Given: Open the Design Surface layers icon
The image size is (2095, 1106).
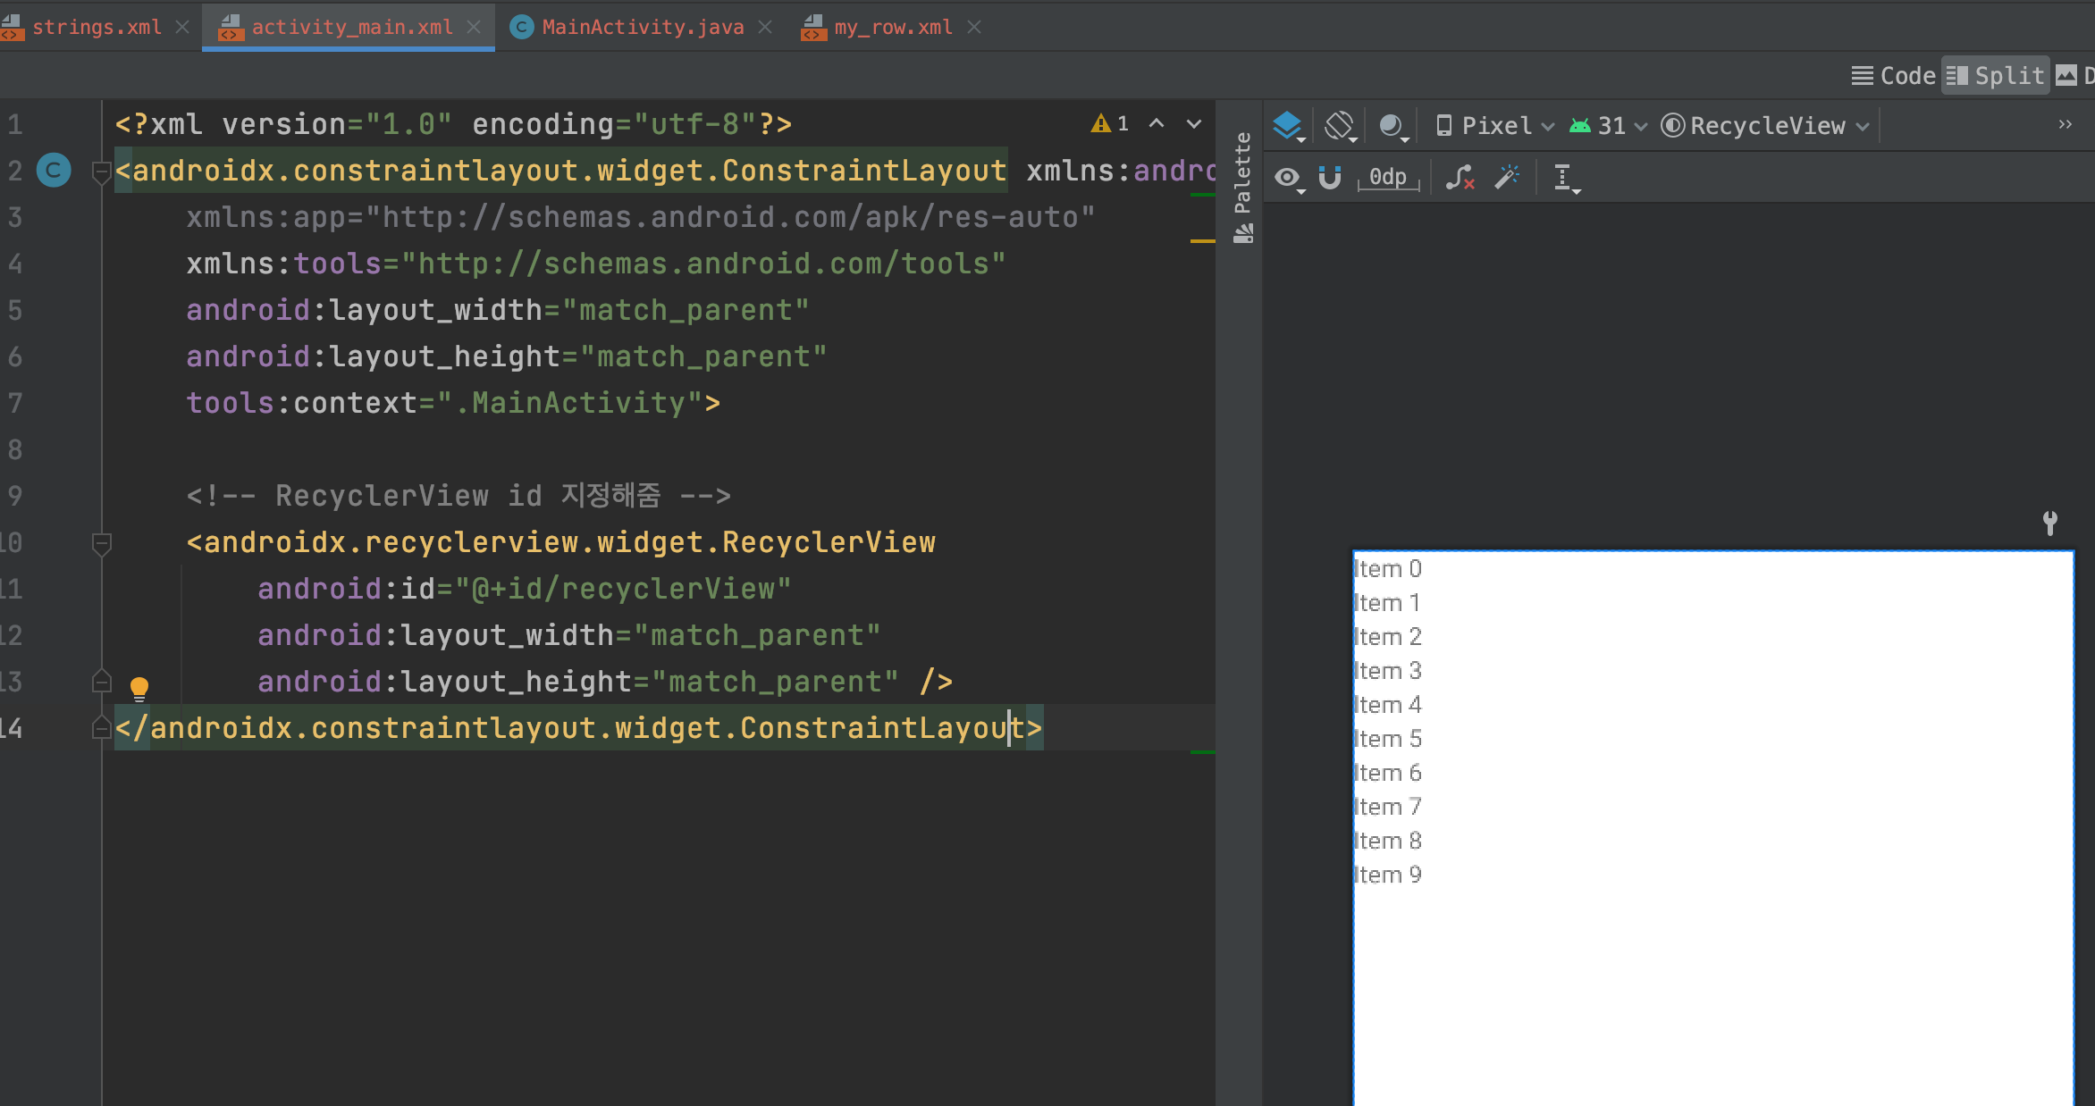Looking at the screenshot, I should tap(1287, 125).
